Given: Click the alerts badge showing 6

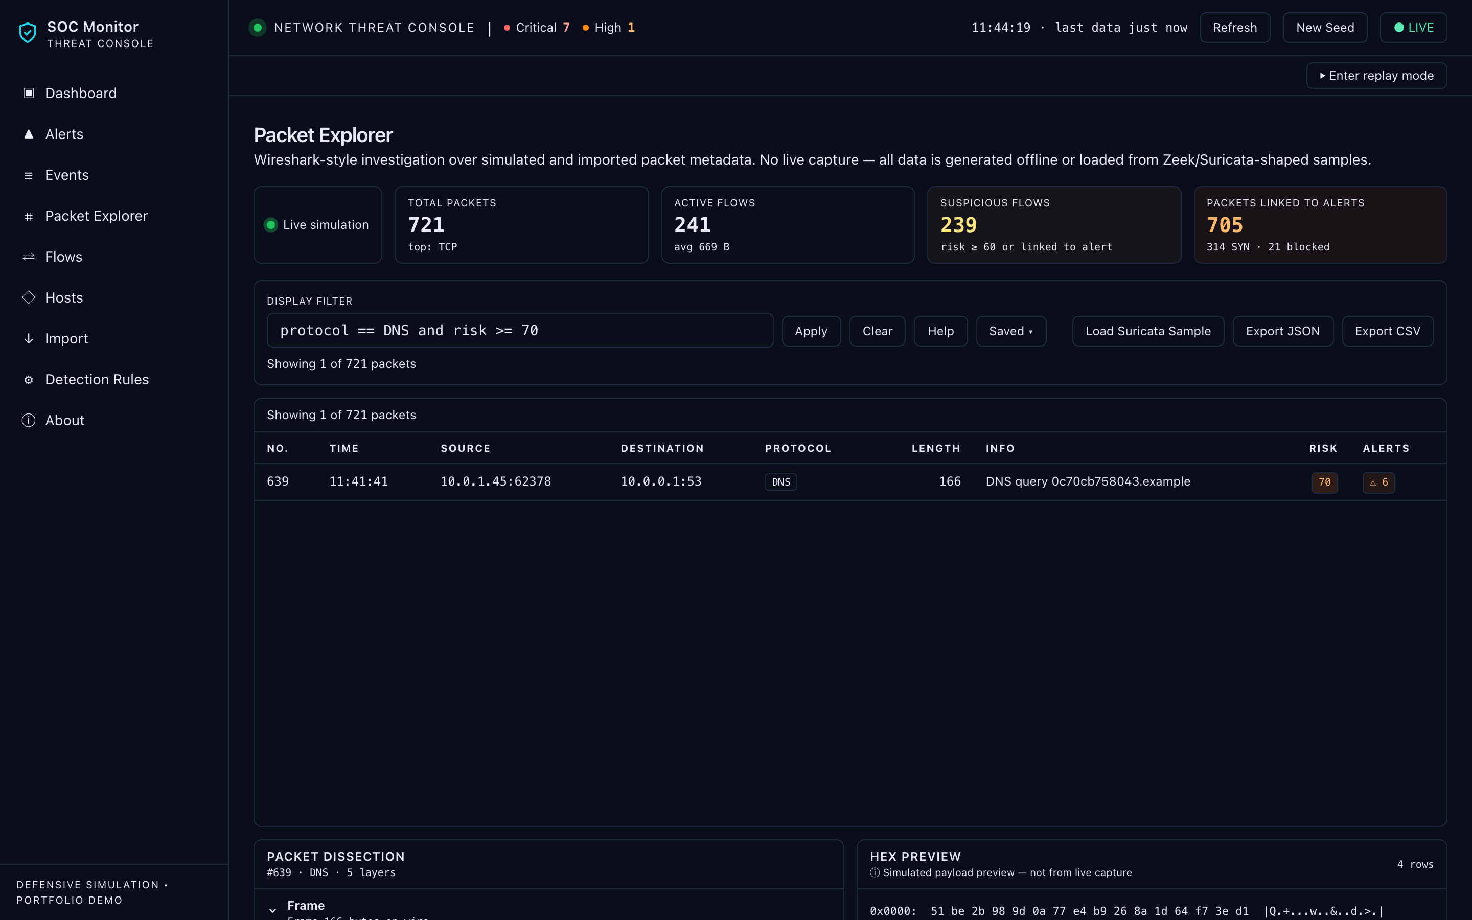Looking at the screenshot, I should (1378, 482).
